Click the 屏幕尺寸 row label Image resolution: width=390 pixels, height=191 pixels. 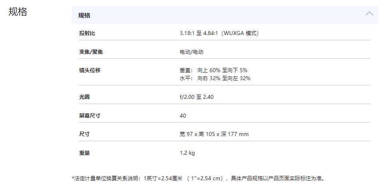click(90, 116)
